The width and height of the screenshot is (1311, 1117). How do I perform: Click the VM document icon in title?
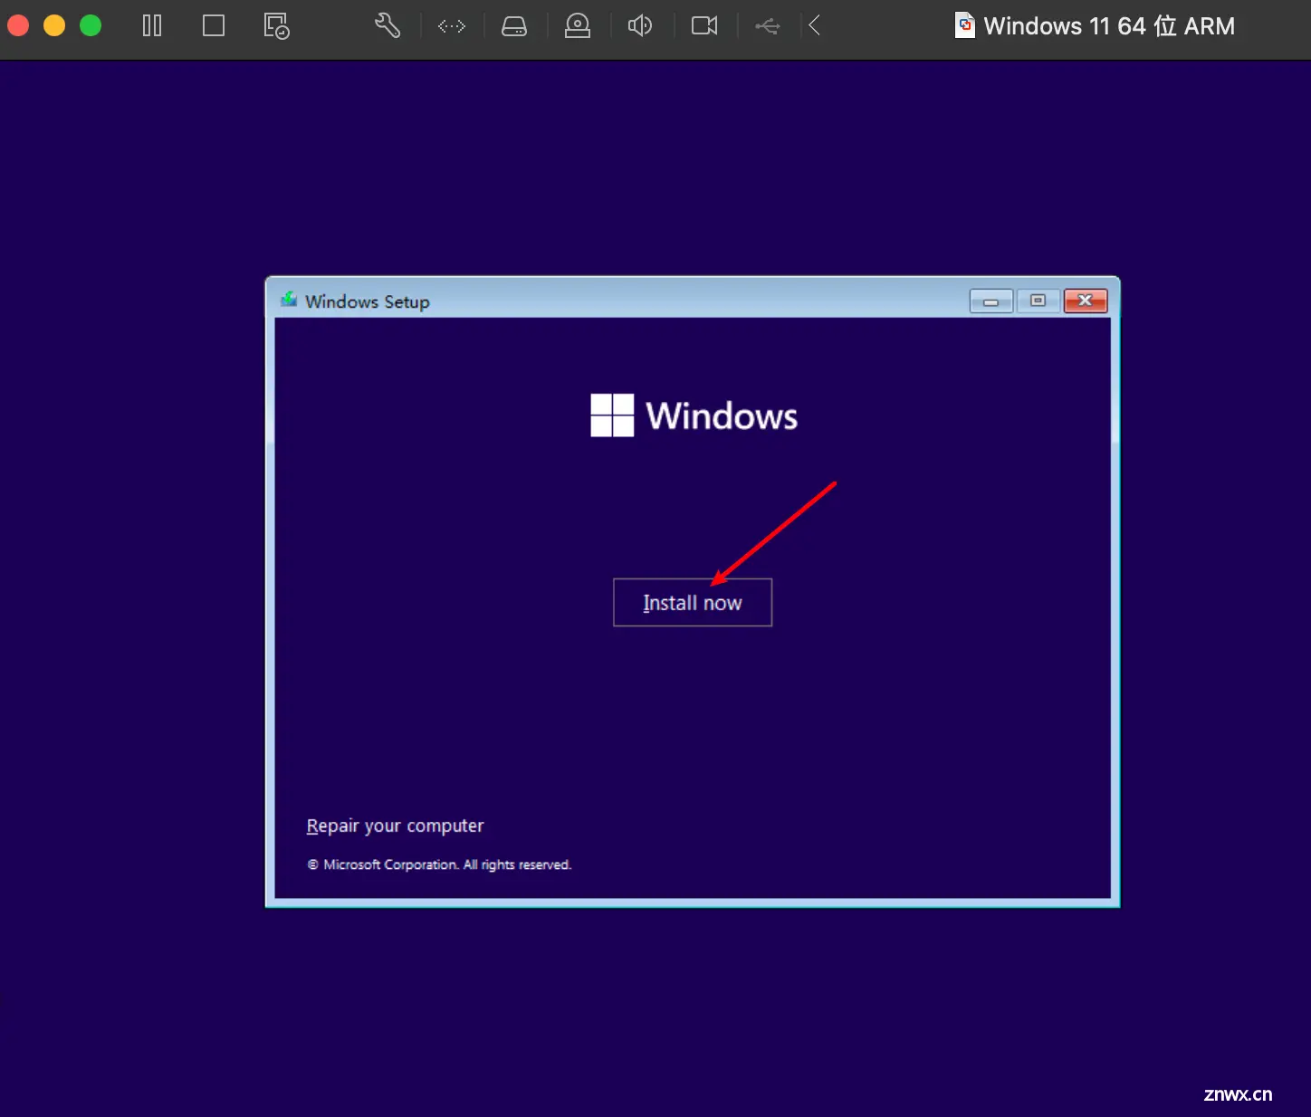click(965, 25)
